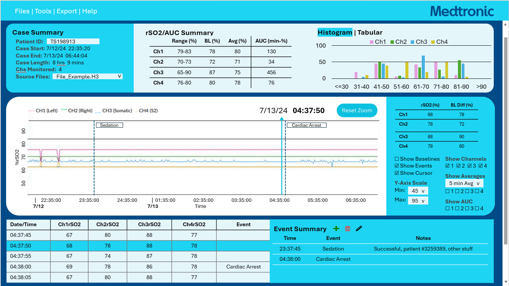Switch to the Tabular view

pyautogui.click(x=370, y=32)
